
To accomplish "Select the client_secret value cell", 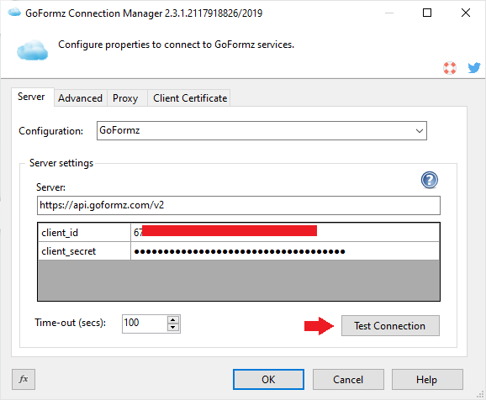I will [285, 251].
